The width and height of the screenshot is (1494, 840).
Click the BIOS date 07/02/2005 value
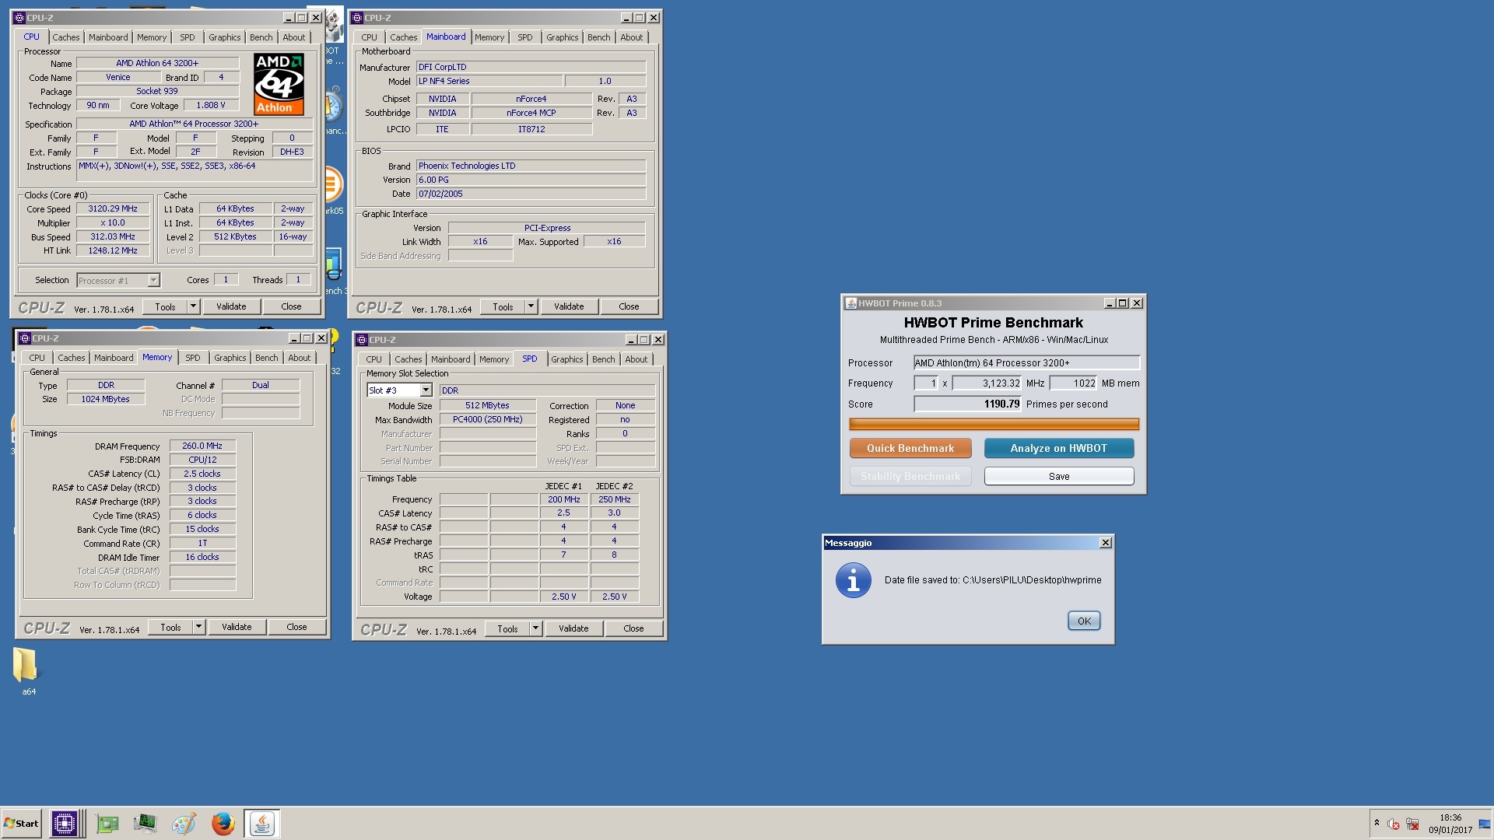pos(531,194)
